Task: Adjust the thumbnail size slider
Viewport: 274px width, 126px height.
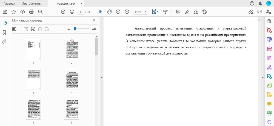Action: (x=75, y=29)
